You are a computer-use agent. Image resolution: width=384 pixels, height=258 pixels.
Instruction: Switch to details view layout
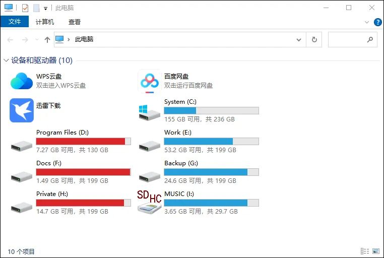pos(364,251)
